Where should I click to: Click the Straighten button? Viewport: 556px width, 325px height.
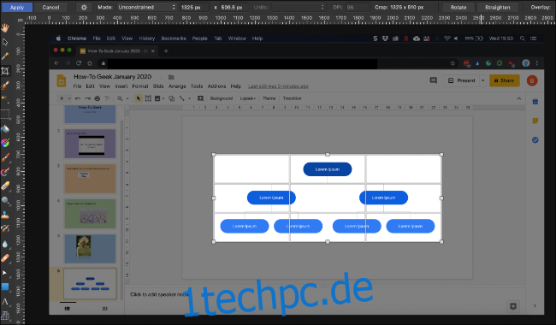pyautogui.click(x=497, y=7)
